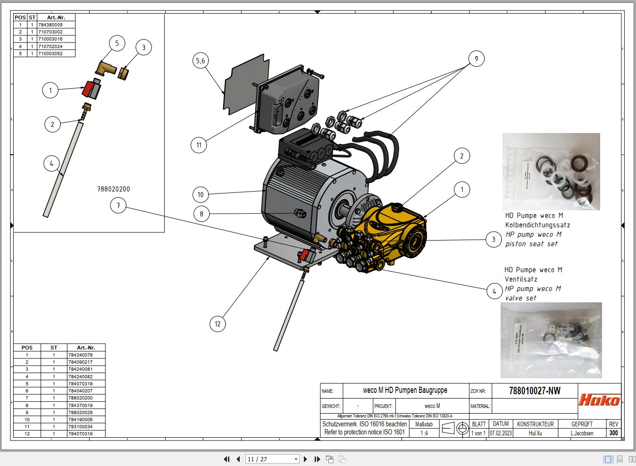Screen dimensions: 636x466
Task: Click title 'weco M HD Pumpen Baugruppe'
Action: pyautogui.click(x=405, y=390)
